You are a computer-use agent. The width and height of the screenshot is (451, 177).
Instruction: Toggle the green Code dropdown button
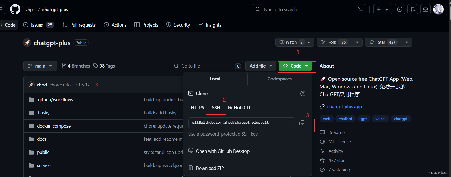[x=295, y=66]
